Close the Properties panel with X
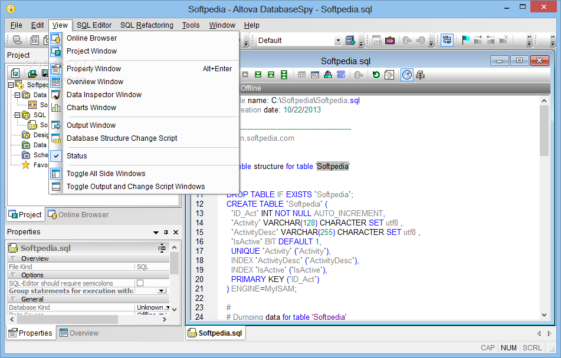This screenshot has width=561, height=358. (x=176, y=232)
